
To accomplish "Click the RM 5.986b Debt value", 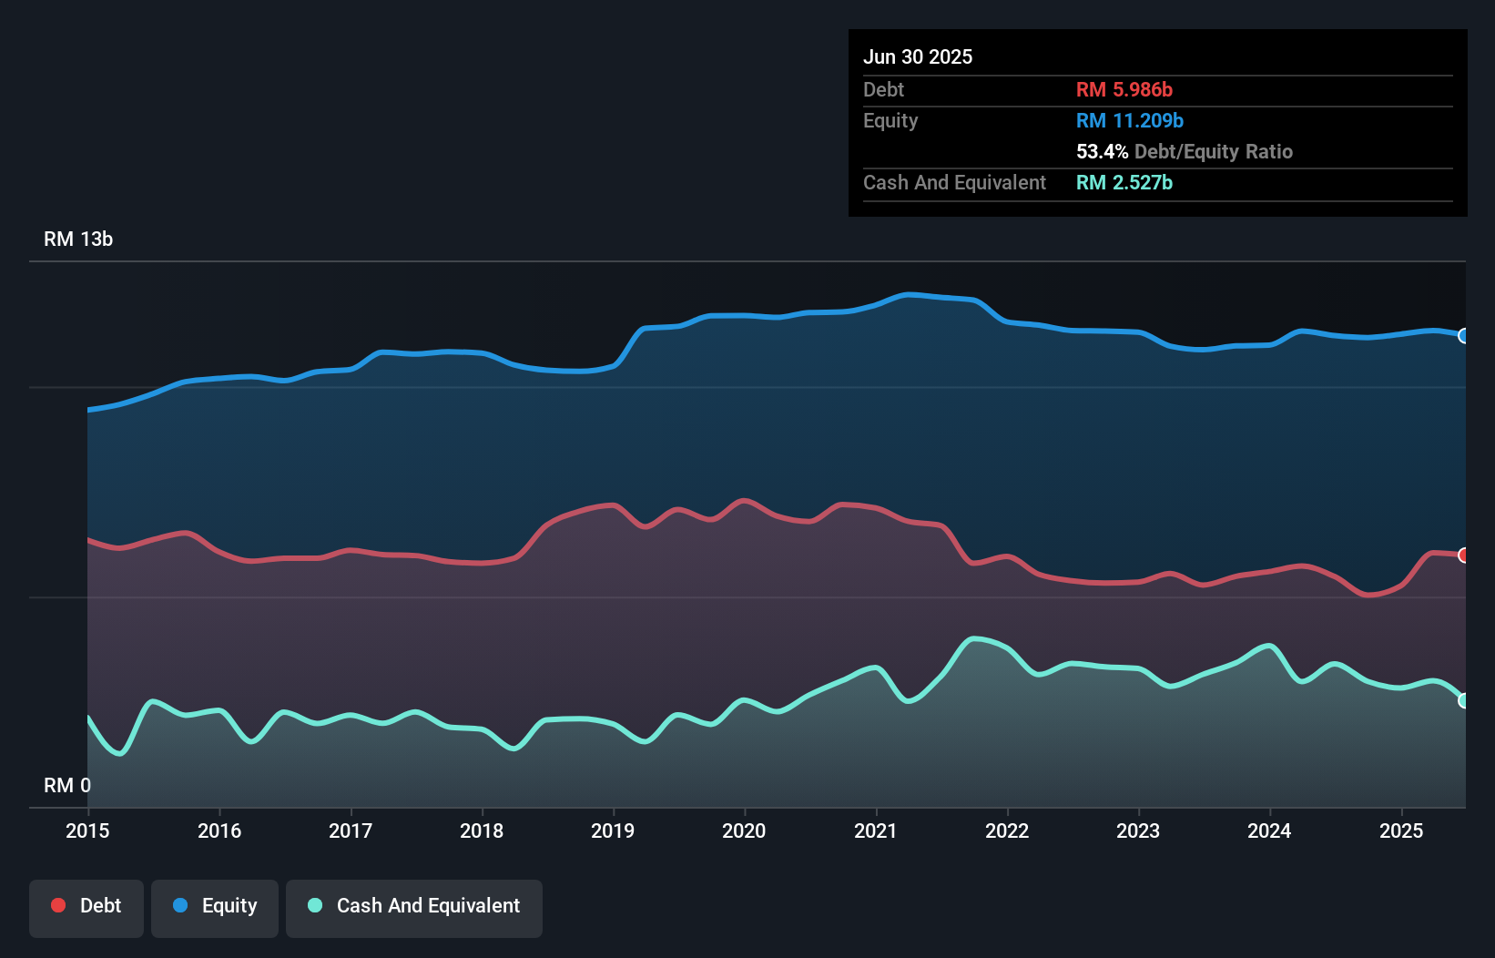I will tap(1124, 89).
